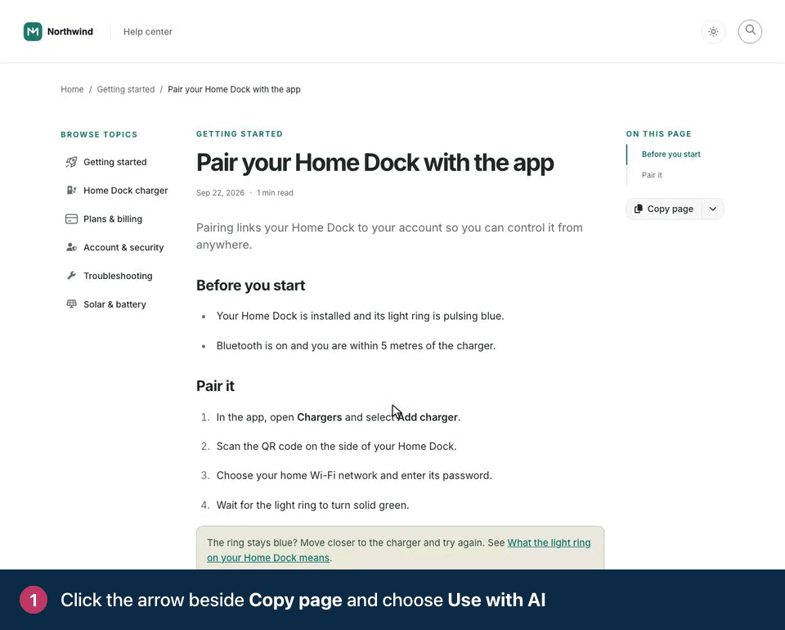The image size is (785, 630).
Task: Click the Northwind brand name
Action: tap(70, 32)
